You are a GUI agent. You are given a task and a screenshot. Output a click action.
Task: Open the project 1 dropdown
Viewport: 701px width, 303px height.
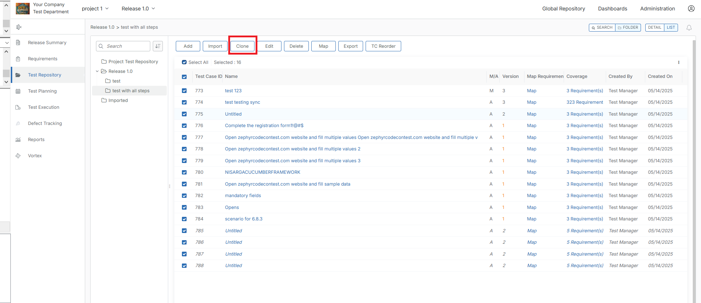95,9
